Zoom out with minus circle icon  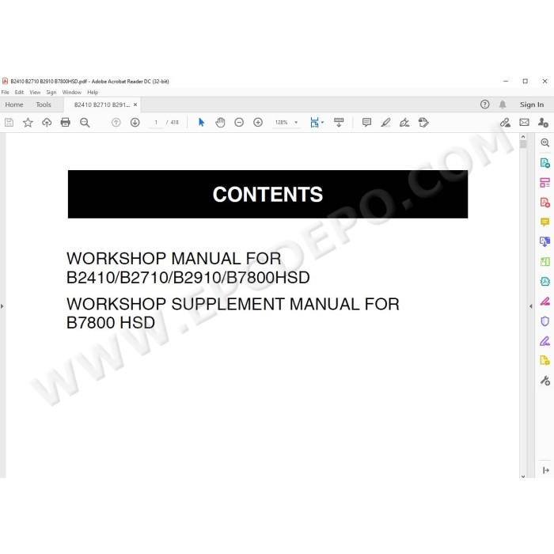pos(239,123)
